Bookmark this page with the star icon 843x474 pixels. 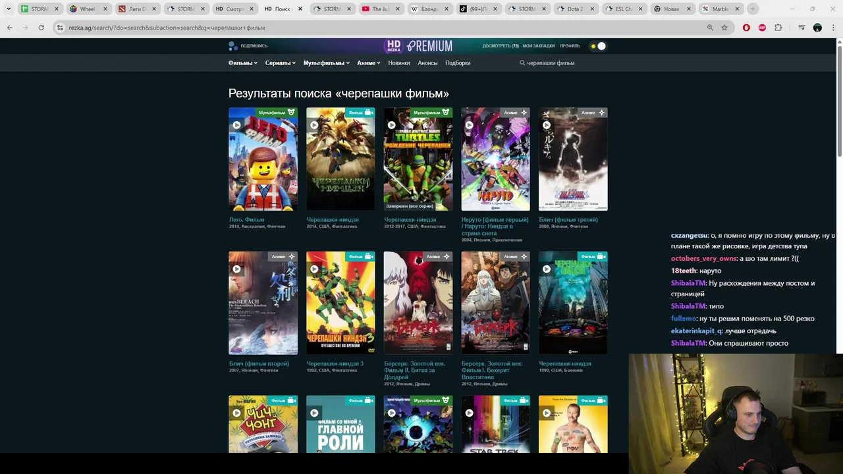724,28
